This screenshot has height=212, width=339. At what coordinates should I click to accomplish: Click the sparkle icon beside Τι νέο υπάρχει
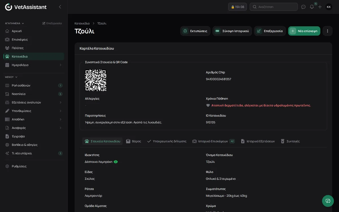(x=7, y=153)
